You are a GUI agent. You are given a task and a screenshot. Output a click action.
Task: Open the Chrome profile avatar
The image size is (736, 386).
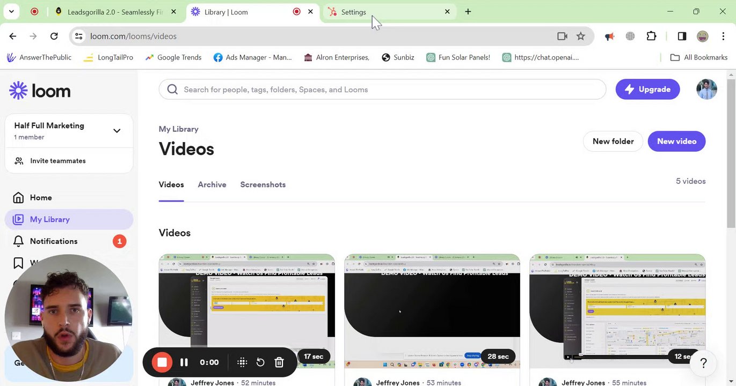point(702,36)
